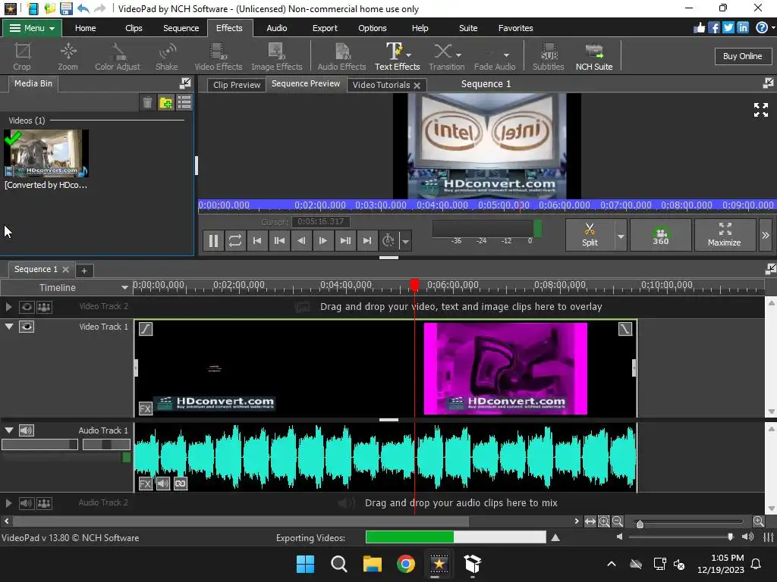Open the Text Effects dropdown arrow
The height and width of the screenshot is (582, 777).
409,55
